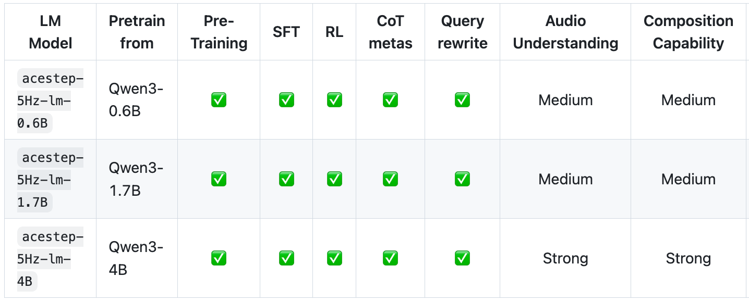749x302 pixels.
Task: Click RL checkmark in Qwen3-1.7B row
Action: tap(334, 179)
